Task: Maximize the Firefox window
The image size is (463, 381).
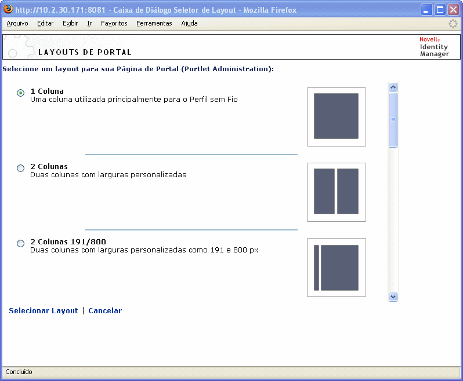Action: coord(440,10)
